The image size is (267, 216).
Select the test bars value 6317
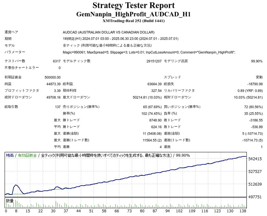click(x=57, y=61)
